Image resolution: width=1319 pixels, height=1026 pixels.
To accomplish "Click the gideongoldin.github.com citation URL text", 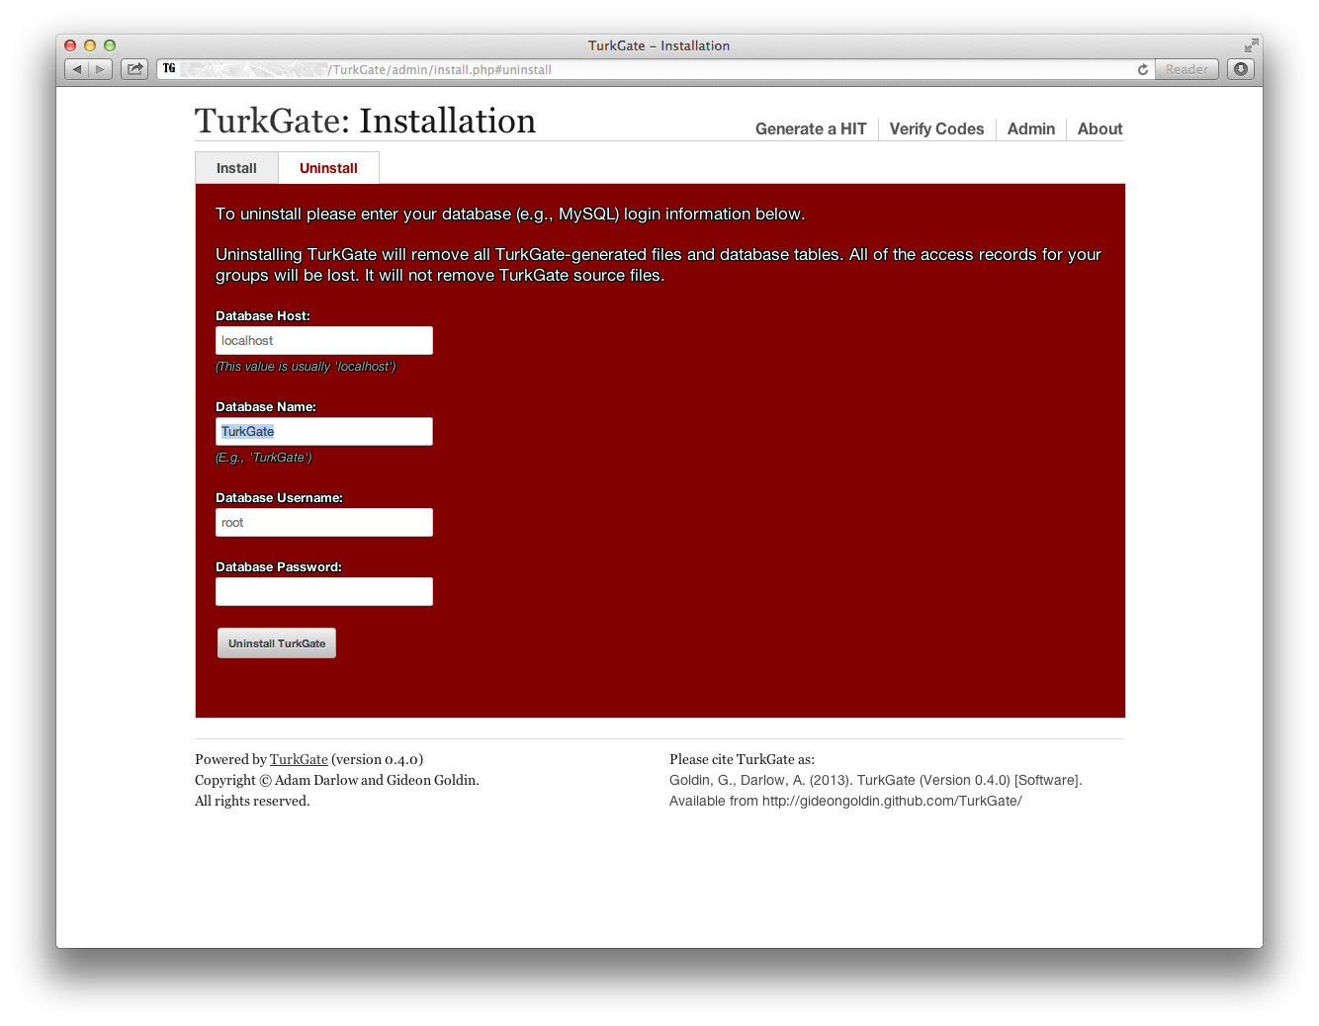I will (x=892, y=801).
